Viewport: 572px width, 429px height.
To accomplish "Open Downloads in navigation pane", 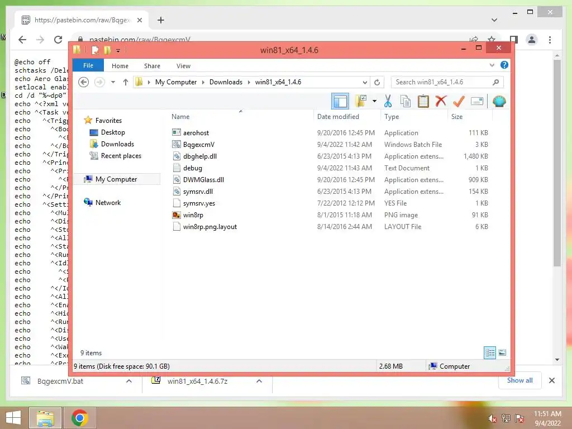I will [117, 144].
